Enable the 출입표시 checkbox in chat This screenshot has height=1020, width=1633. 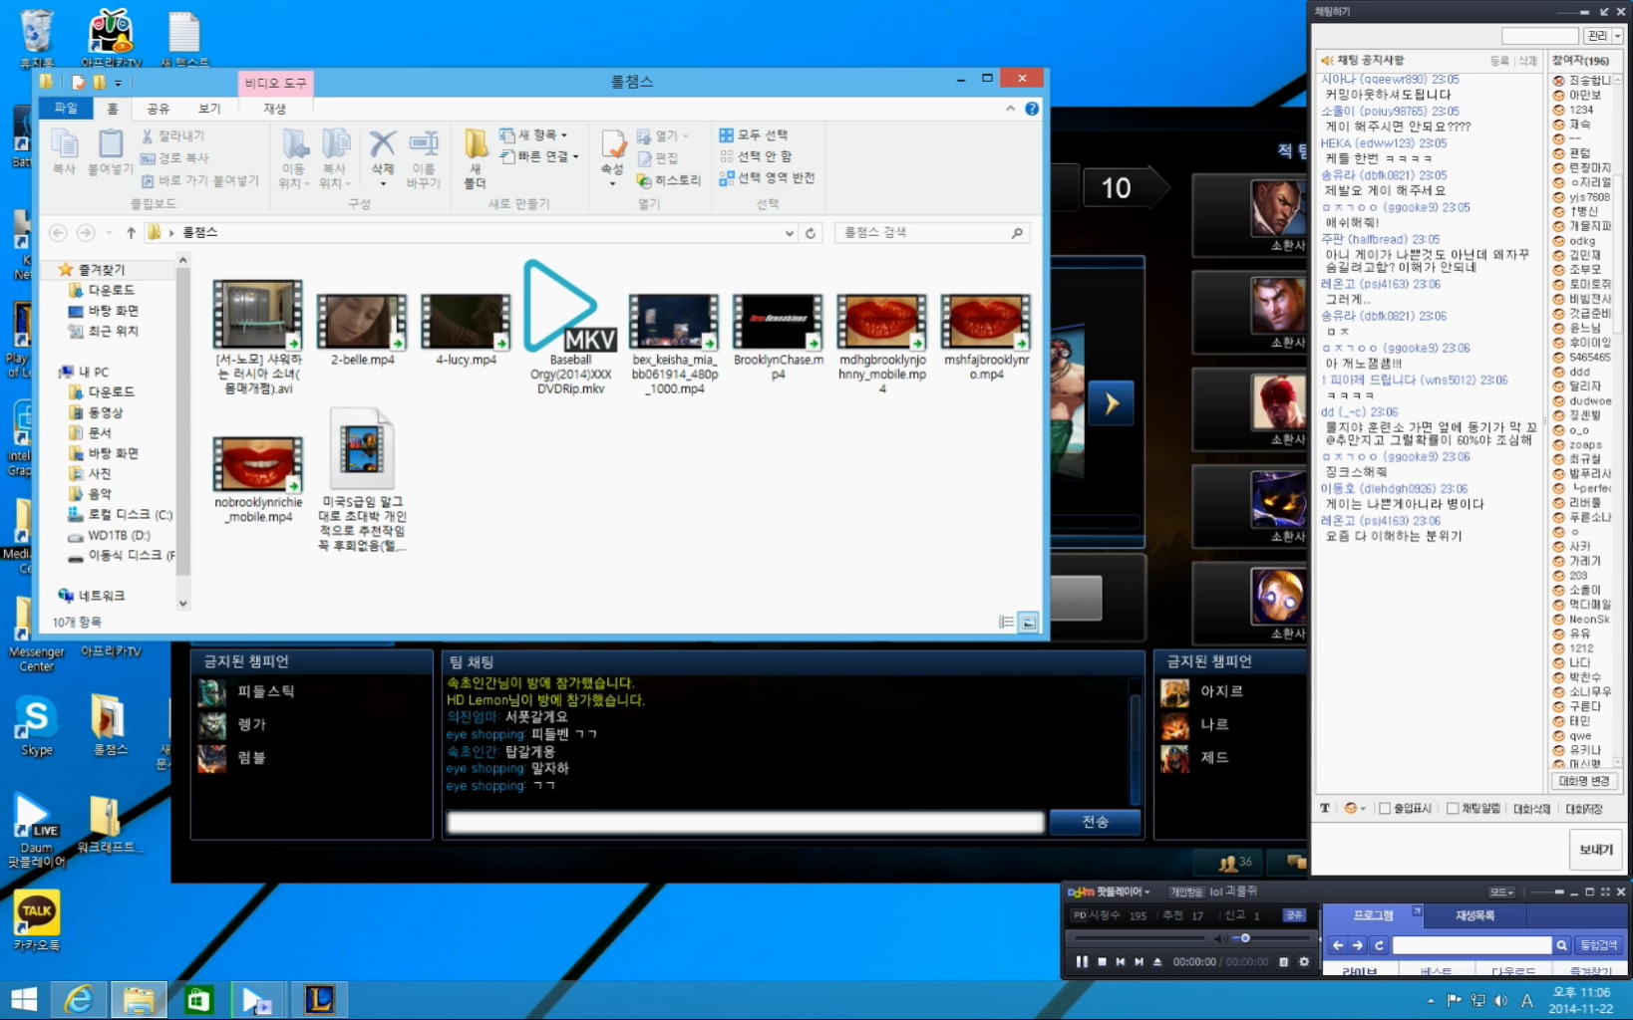coord(1385,809)
